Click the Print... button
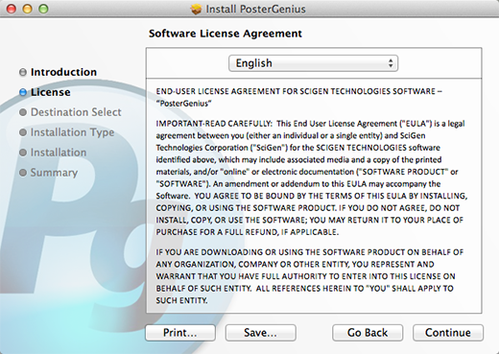Screen dimensions: 499x354 [x=180, y=333]
